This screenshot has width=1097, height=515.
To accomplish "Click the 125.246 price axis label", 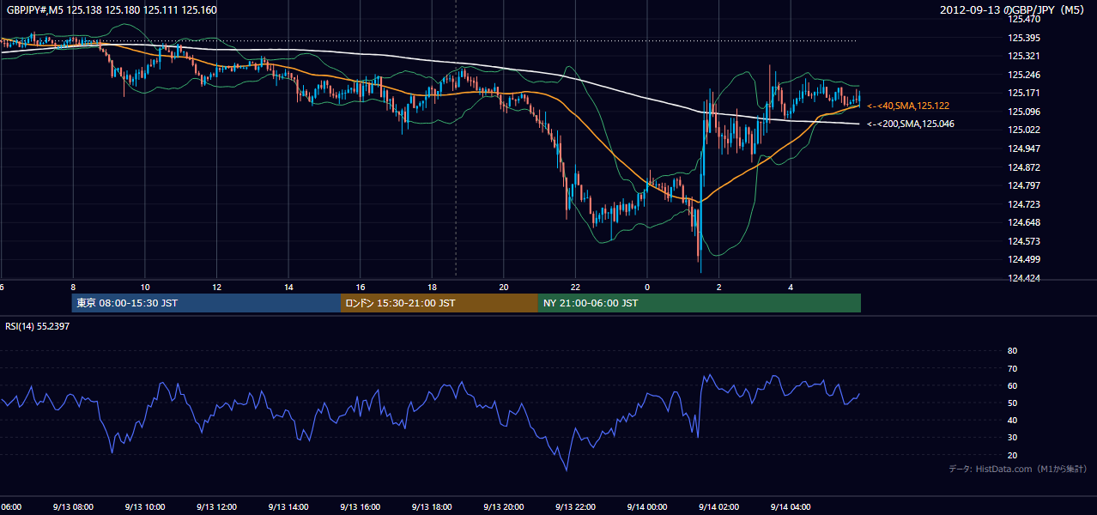I will coord(1025,75).
